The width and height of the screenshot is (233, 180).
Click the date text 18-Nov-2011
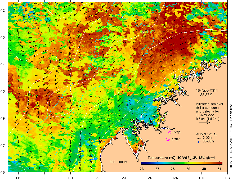point(207,91)
